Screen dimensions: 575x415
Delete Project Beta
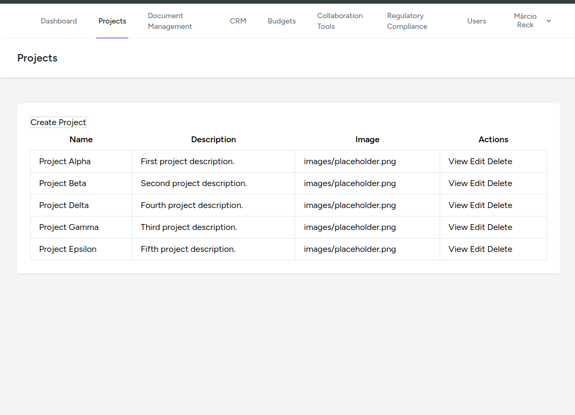(x=500, y=183)
